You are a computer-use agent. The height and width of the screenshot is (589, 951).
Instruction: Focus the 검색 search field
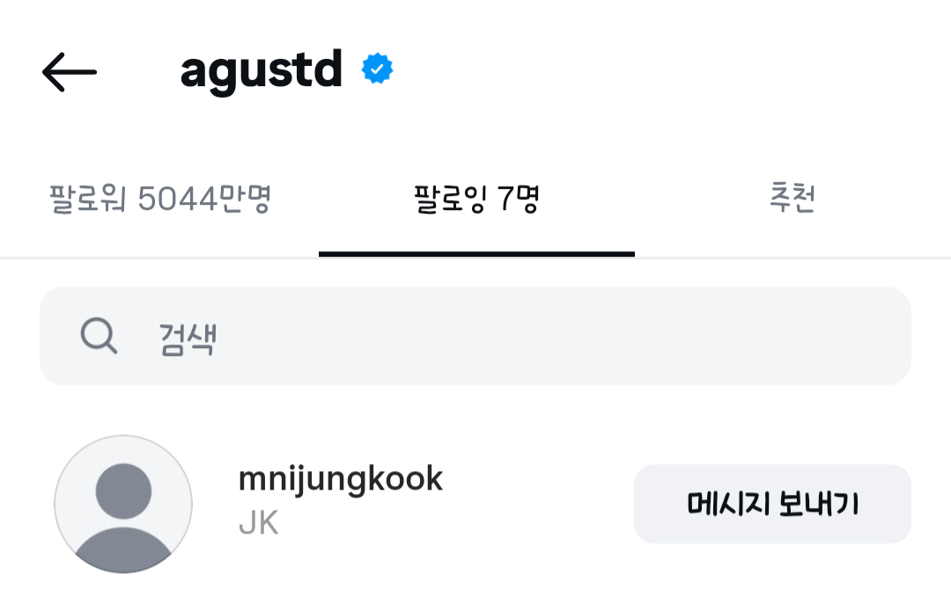pos(528,336)
